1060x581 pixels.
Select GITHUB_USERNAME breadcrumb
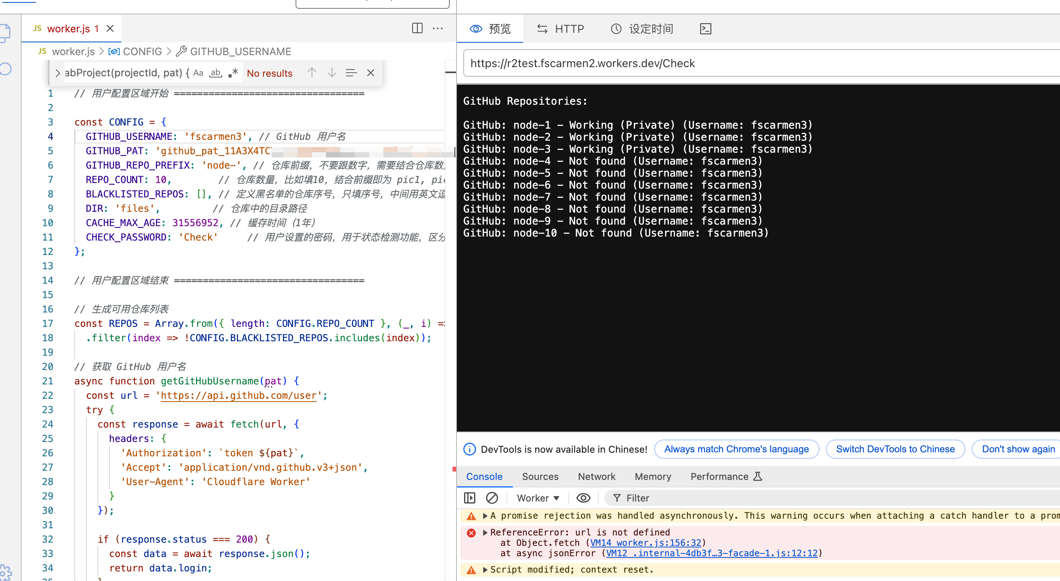coord(240,52)
